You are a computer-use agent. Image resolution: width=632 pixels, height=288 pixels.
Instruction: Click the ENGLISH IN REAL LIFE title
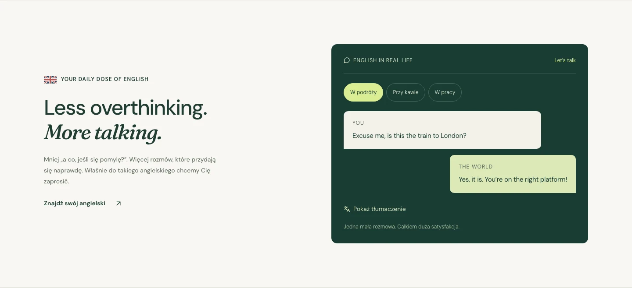point(383,60)
